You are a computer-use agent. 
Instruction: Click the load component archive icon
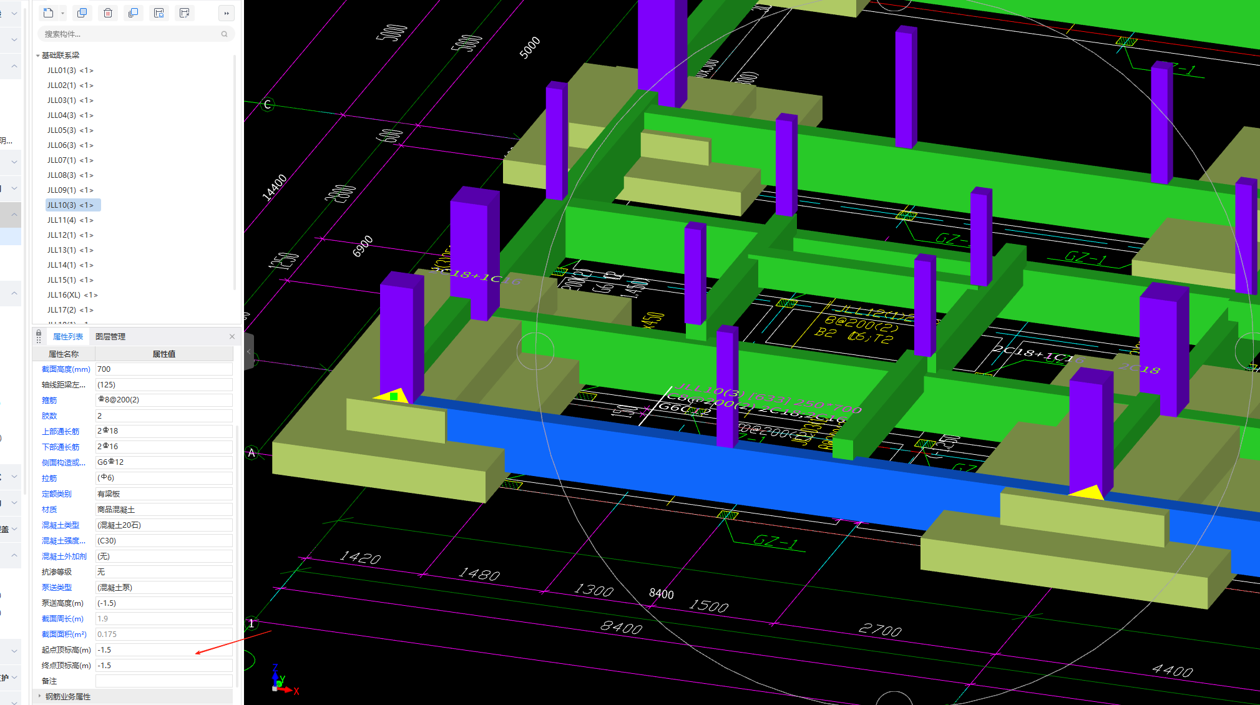coord(185,13)
